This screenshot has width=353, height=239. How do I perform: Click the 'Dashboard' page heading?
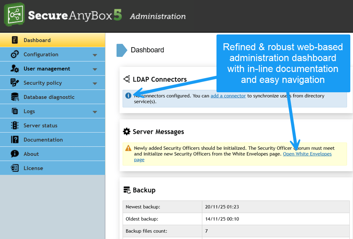(147, 50)
